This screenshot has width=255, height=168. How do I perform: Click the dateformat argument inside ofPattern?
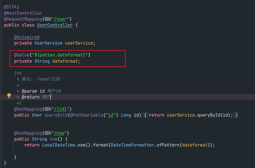(195, 145)
